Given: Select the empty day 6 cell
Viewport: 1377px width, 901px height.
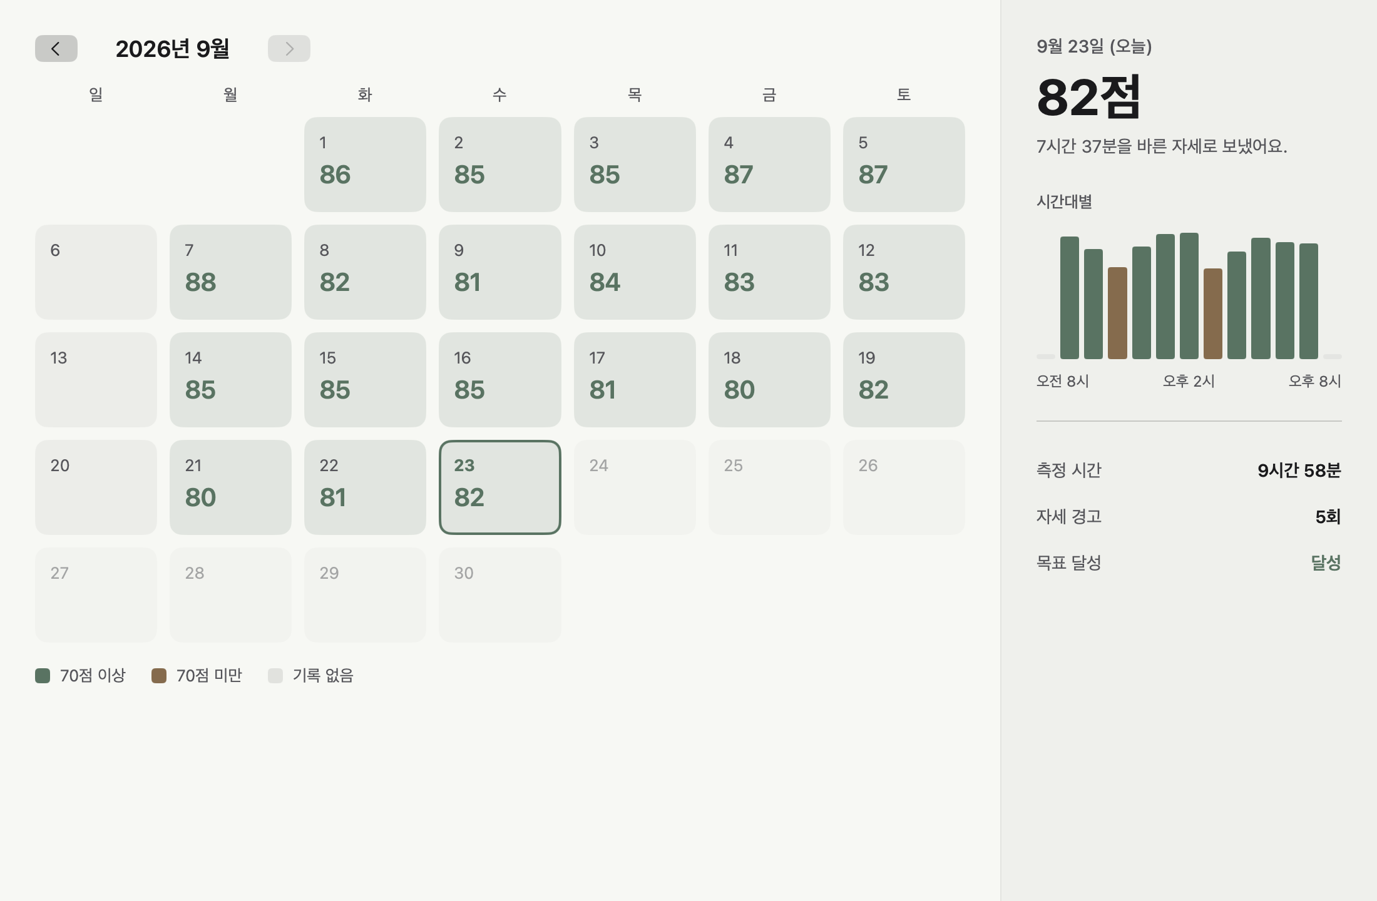Looking at the screenshot, I should coord(96,272).
